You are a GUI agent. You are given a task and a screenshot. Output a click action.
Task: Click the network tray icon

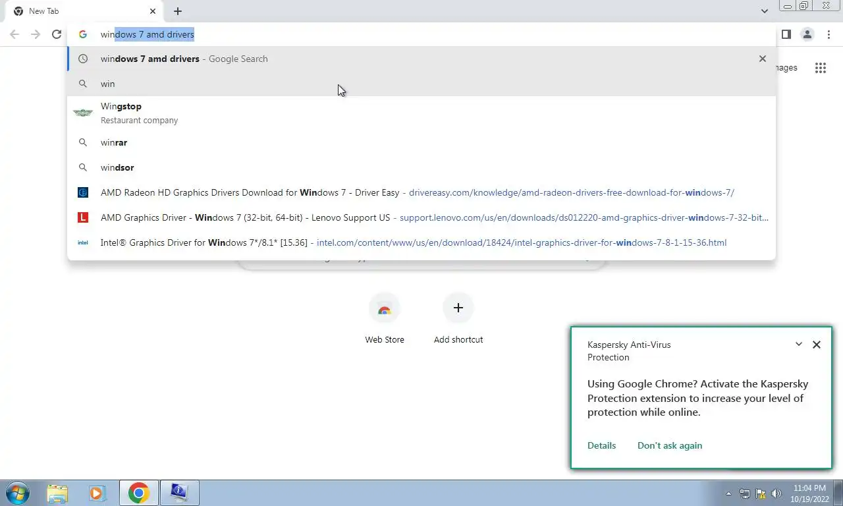[x=745, y=493]
